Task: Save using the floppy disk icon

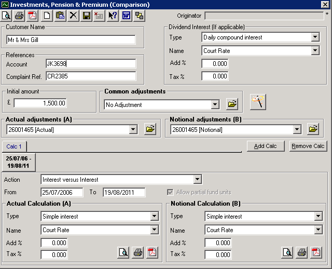Action: pos(87,16)
